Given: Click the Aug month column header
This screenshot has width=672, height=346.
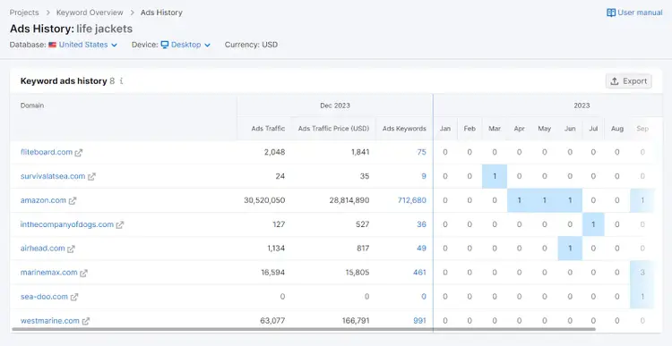Looking at the screenshot, I should pos(617,129).
